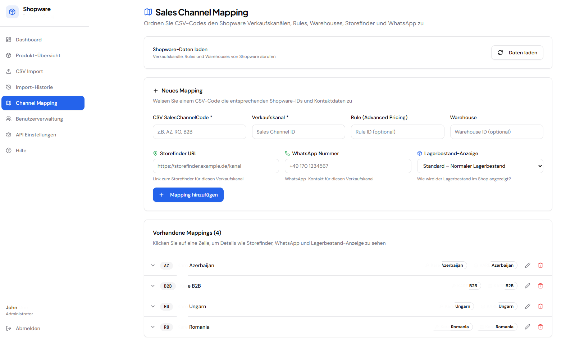
Task: Edit the HU Ungarn mapping
Action: pyautogui.click(x=528, y=306)
